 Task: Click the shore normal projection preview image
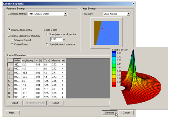[x=107, y=33]
